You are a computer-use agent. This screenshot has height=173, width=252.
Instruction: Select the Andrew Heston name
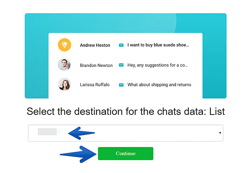[x=95, y=45]
